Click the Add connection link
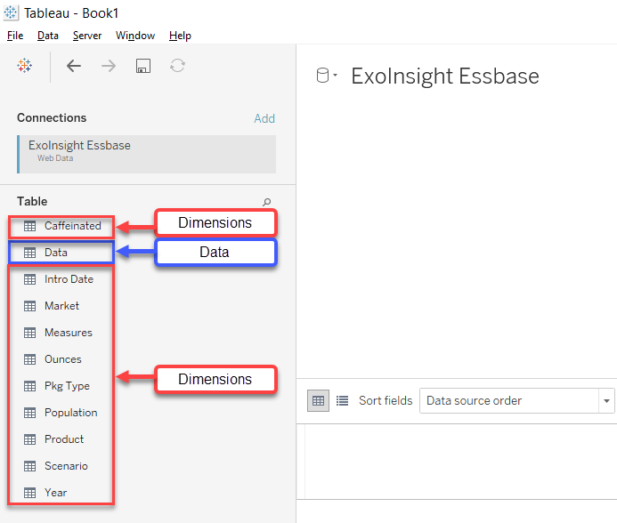 coord(264,118)
